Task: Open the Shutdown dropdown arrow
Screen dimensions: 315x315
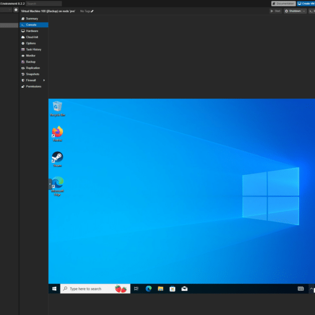Action: pyautogui.click(x=304, y=11)
